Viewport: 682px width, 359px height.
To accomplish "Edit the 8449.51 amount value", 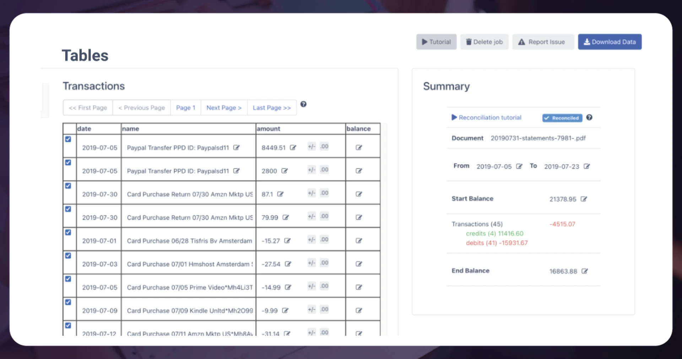I will click(293, 148).
